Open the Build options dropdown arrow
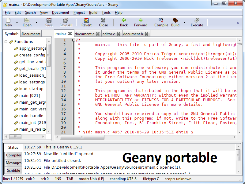The image size is (245, 184). pyautogui.click(x=184, y=22)
